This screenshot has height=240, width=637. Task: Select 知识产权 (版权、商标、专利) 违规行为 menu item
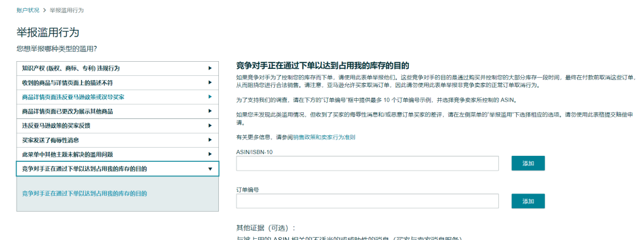(71, 68)
